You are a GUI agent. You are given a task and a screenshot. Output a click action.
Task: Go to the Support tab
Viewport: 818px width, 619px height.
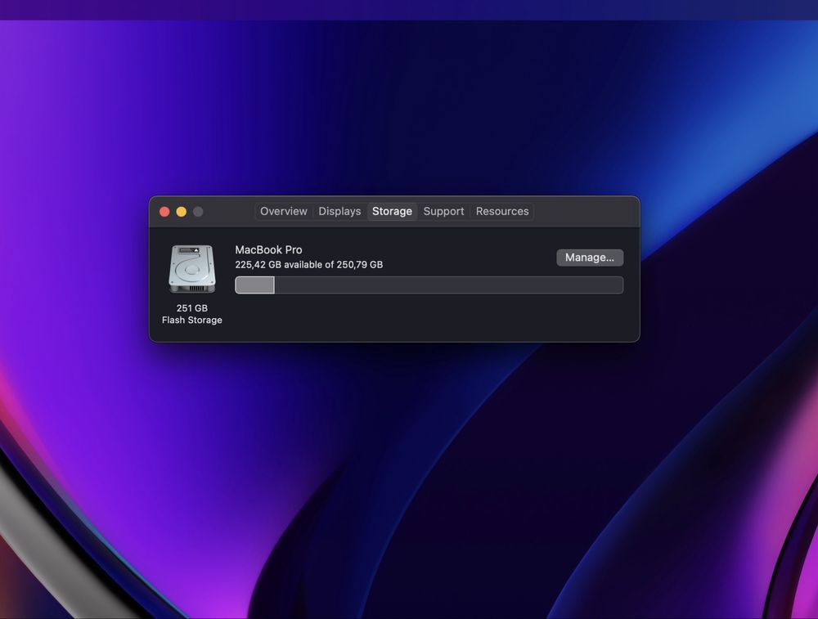click(x=443, y=211)
